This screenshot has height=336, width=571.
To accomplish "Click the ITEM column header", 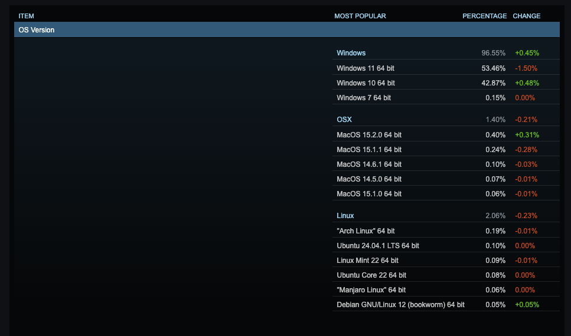I will pyautogui.click(x=26, y=16).
